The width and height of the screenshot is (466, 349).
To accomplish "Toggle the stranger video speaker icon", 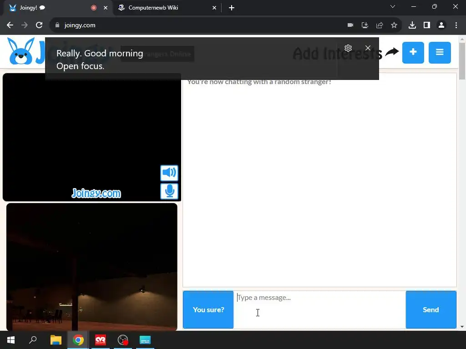I will pos(169,173).
